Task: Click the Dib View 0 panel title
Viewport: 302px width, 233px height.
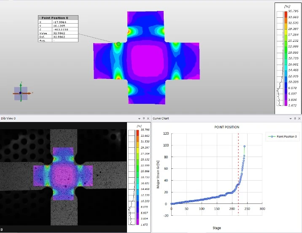Action: pyautogui.click(x=8, y=119)
